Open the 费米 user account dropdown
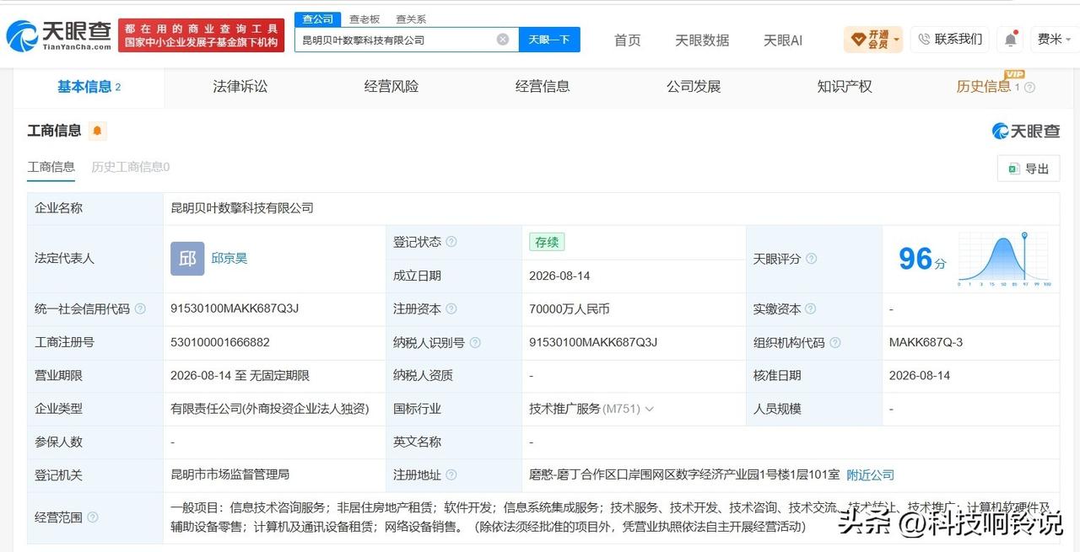This screenshot has width=1080, height=552. tap(1055, 39)
